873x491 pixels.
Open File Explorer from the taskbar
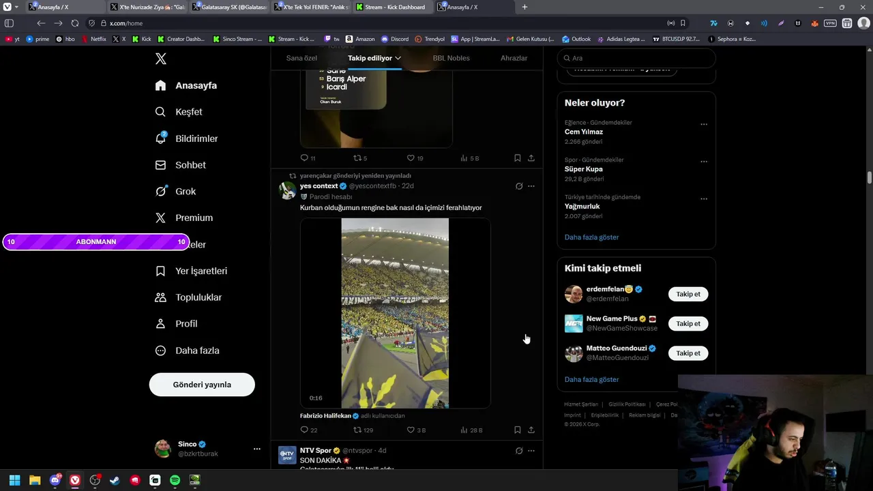point(35,480)
